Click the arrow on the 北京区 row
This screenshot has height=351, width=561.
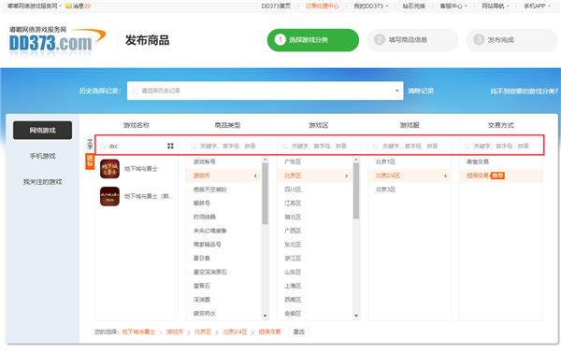click(346, 175)
